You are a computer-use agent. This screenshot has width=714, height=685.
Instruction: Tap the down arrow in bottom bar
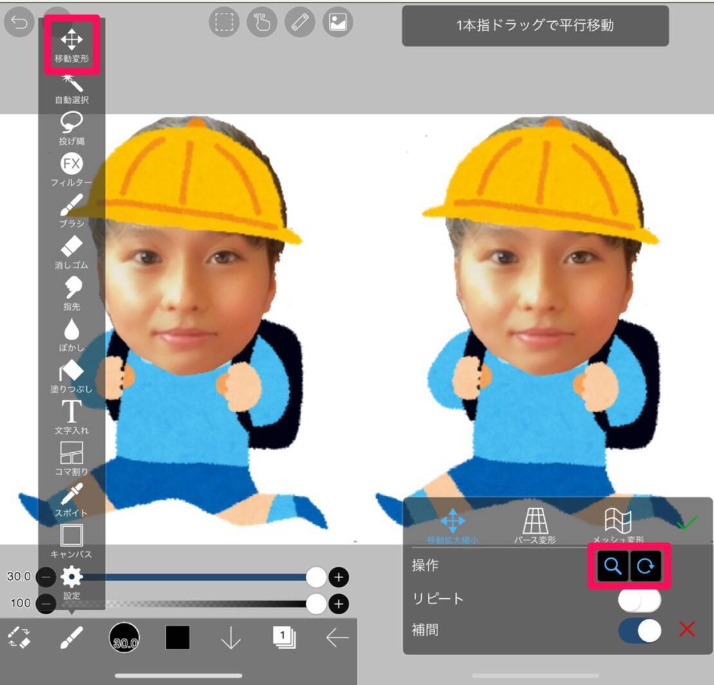click(x=231, y=637)
